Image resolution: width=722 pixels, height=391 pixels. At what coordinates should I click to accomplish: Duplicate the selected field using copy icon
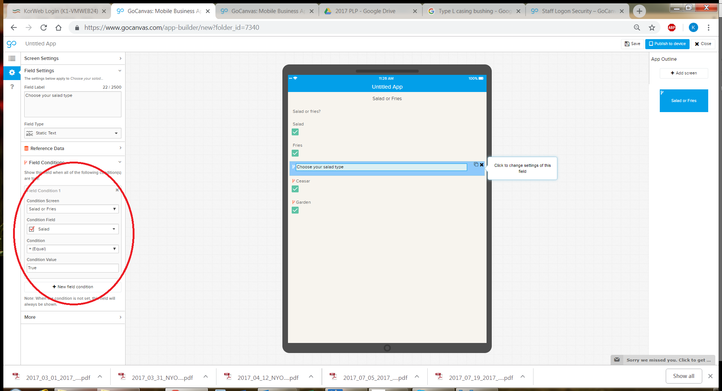(x=476, y=165)
